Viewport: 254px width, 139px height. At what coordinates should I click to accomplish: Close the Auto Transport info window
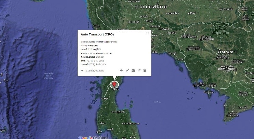tap(147, 33)
